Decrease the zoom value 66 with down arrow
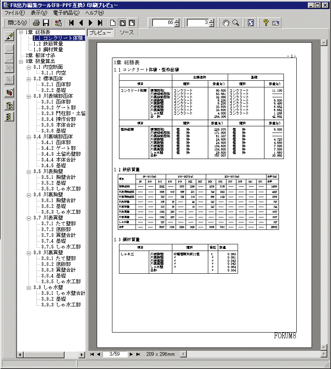The width and height of the screenshot is (331, 369). [x=177, y=25]
